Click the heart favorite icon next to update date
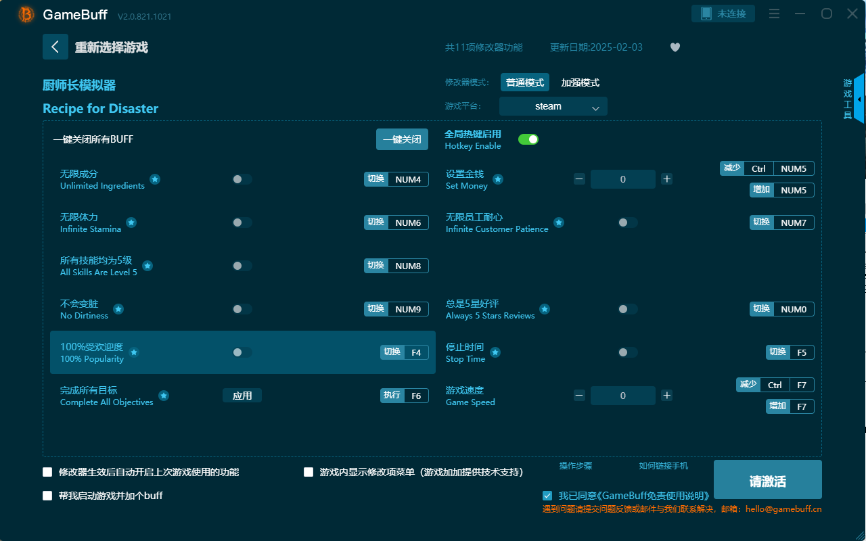 [675, 47]
